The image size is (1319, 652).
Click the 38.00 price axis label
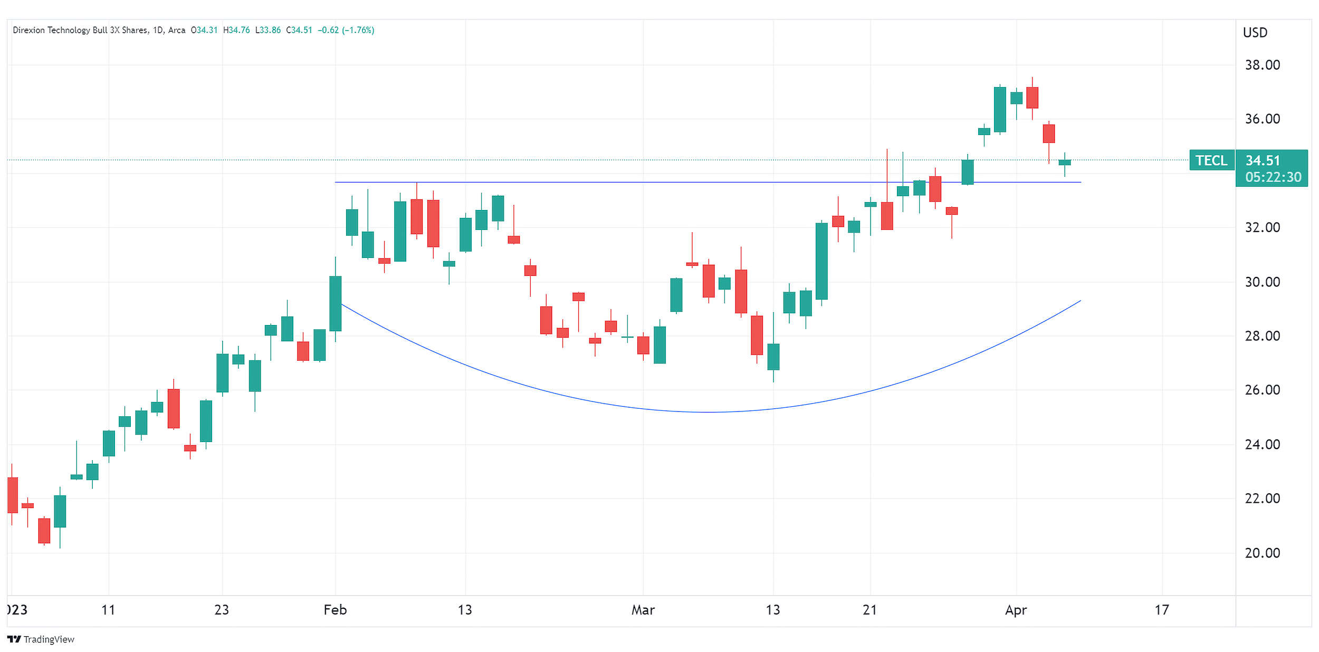(1262, 65)
